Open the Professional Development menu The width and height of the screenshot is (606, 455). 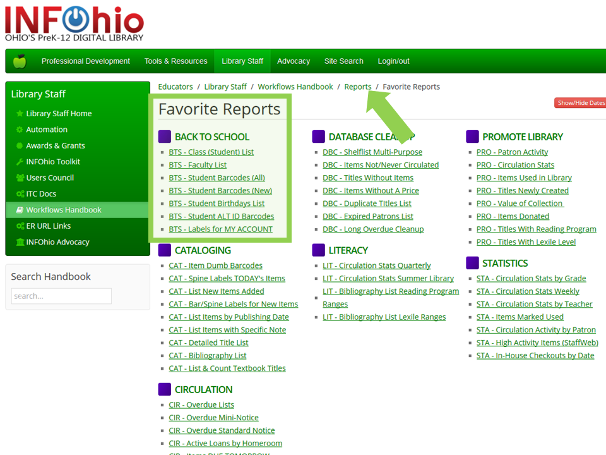[x=86, y=61]
